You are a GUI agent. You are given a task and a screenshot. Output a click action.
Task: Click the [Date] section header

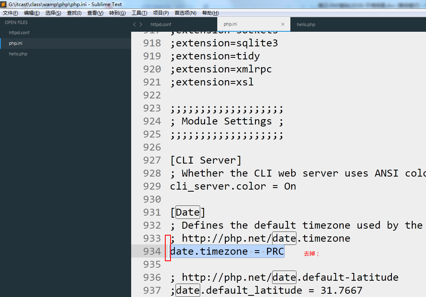[188, 212]
